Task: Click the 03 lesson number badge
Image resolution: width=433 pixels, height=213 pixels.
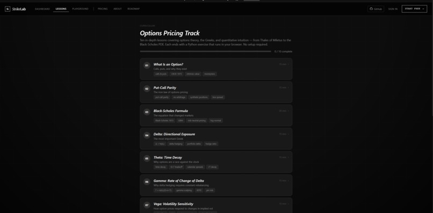Action: pos(147,112)
